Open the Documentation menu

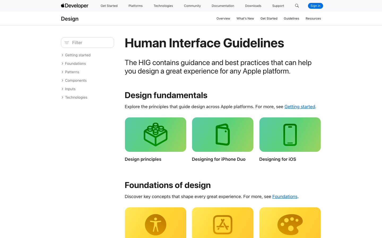tap(223, 6)
